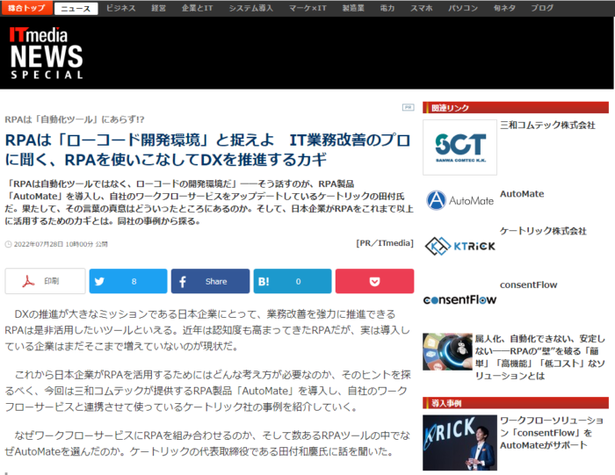The width and height of the screenshot is (615, 475).
Task: Open the ケートリック株式会社 link
Action: (x=543, y=231)
